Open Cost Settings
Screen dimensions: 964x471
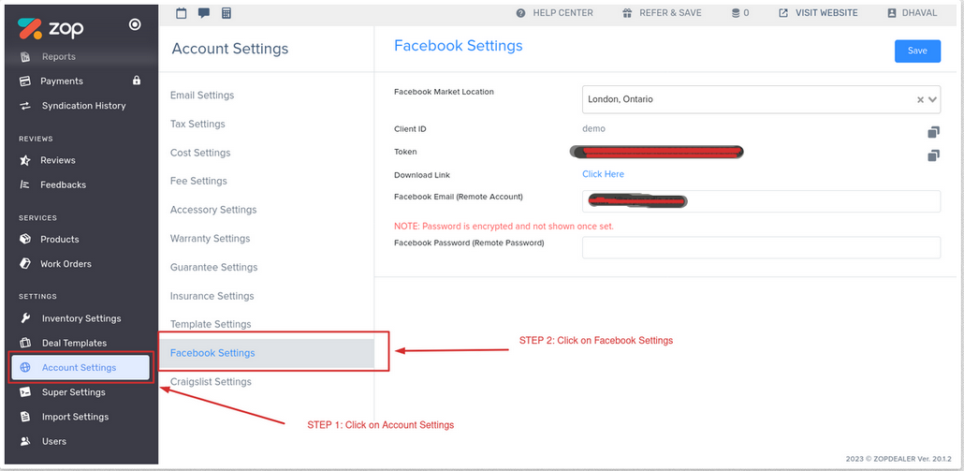point(200,153)
